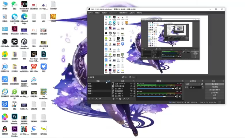Adjust the microphone/Aux volume slider
This screenshot has height=138, width=245.
(156, 88)
